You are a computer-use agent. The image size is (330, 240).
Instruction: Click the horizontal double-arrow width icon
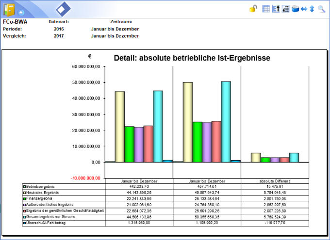303,9
